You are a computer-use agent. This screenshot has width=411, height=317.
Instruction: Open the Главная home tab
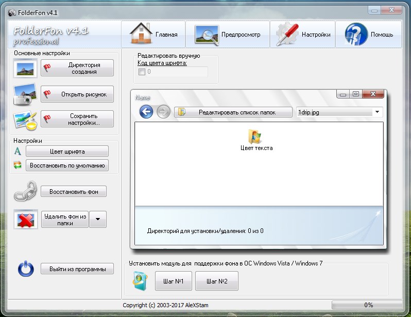point(153,34)
